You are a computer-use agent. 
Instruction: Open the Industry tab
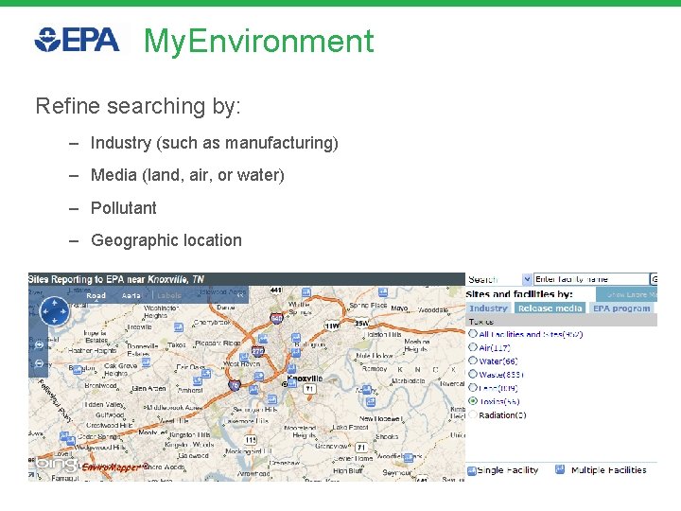click(x=489, y=308)
